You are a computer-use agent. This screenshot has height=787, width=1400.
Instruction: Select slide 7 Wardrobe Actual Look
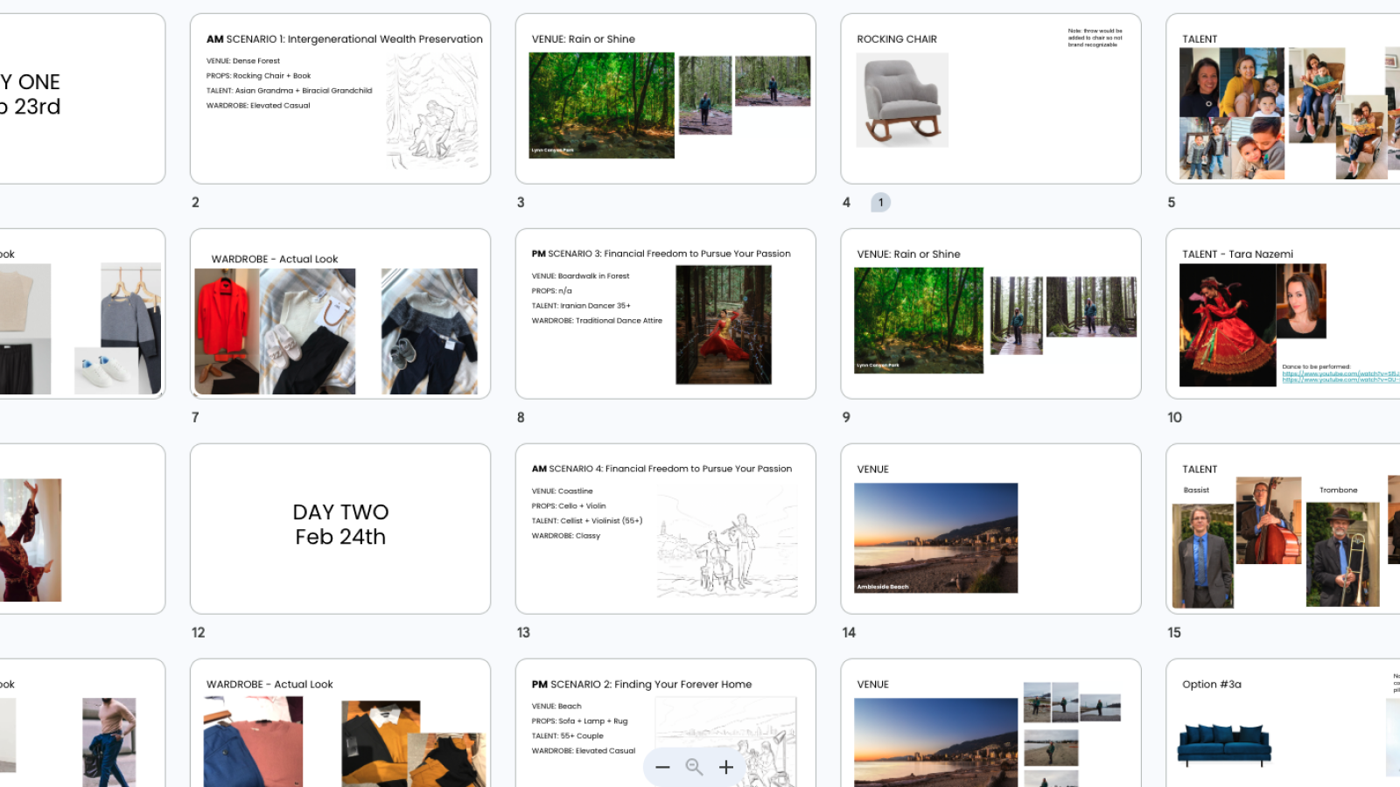pyautogui.click(x=340, y=314)
